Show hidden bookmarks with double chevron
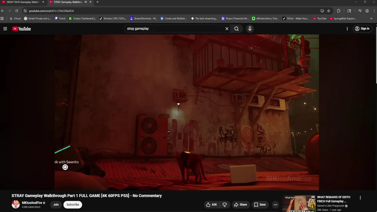377x212 pixels. (x=371, y=19)
